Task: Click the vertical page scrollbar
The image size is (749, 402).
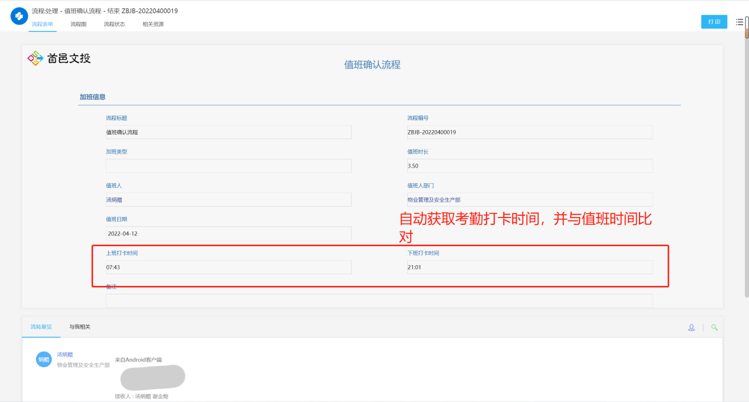Action: [747, 157]
